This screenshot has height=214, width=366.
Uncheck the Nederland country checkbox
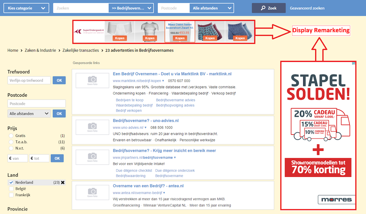(x=11, y=183)
